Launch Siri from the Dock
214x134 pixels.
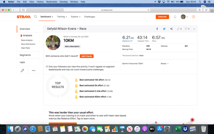click(25, 129)
